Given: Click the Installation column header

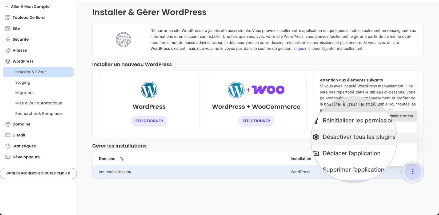Looking at the screenshot, I should (301, 159).
